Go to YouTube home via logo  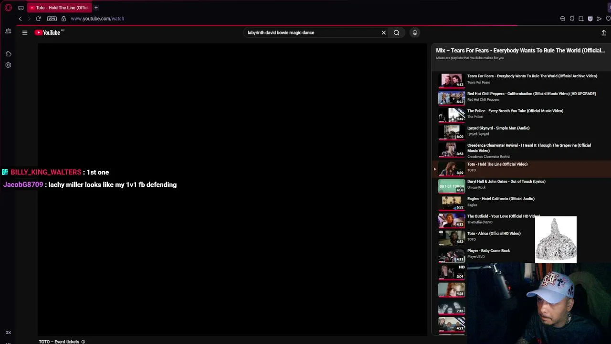[x=48, y=32]
